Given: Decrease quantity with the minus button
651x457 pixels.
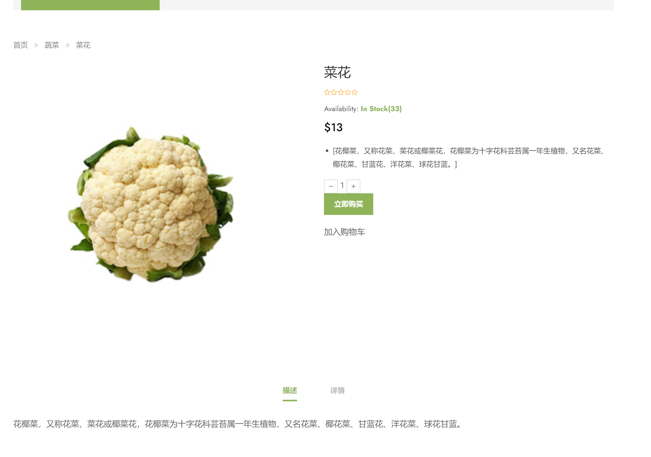Looking at the screenshot, I should 331,186.
